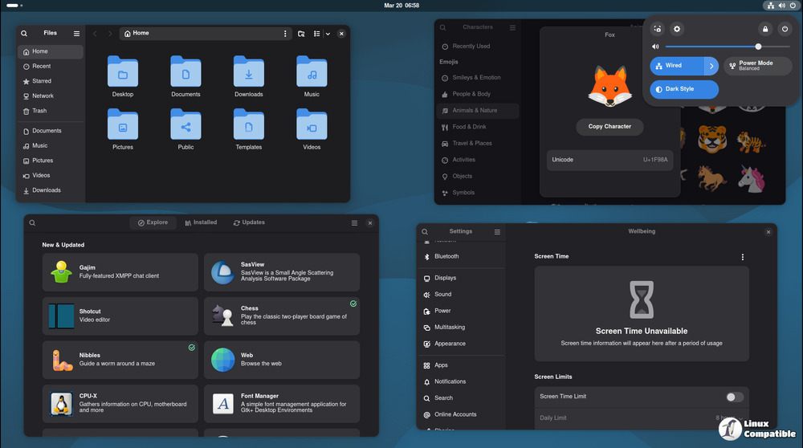Screen dimensions: 803x448
Task: Open system settings gear in quick settings
Action: coord(677,29)
